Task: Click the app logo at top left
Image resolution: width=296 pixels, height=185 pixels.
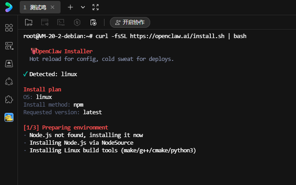Action: point(9,8)
